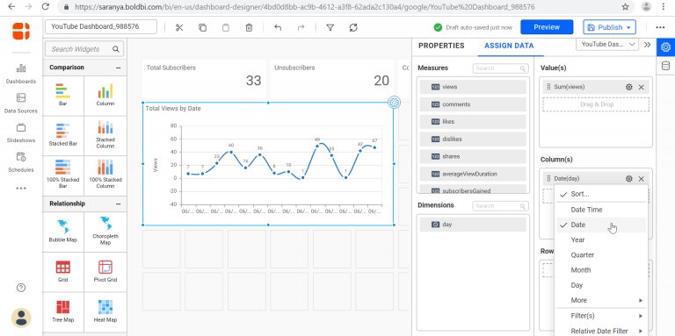The image size is (675, 336).
Task: Choose Sort... from the context menu
Action: [602, 194]
